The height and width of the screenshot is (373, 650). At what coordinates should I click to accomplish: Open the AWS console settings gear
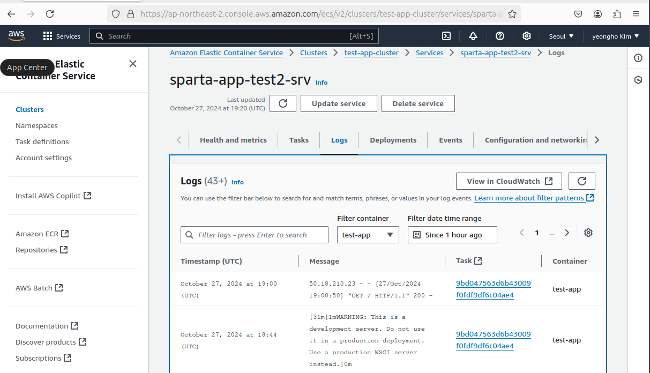coord(527,36)
